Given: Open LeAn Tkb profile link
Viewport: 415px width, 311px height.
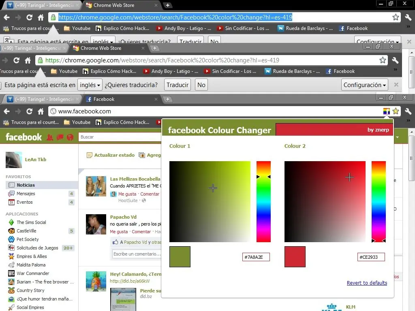Looking at the screenshot, I should [36, 160].
